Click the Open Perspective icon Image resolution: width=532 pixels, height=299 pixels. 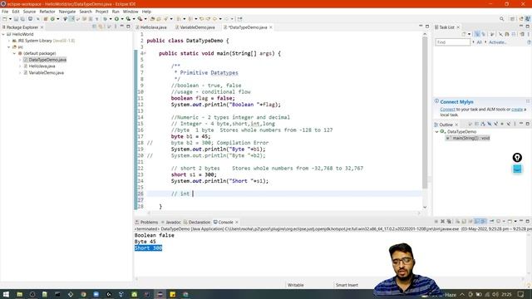click(512, 19)
